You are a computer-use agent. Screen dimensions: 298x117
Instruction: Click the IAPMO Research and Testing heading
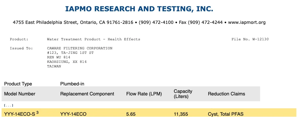[x=139, y=9]
